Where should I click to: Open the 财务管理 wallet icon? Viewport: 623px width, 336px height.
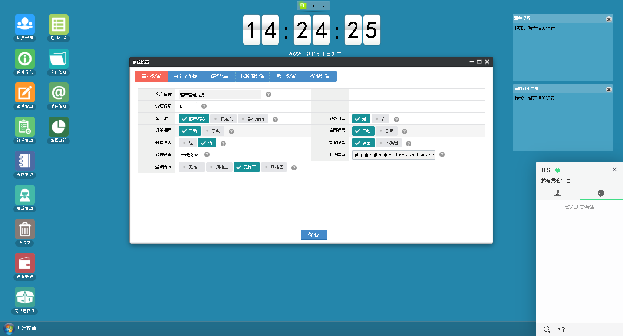coord(25,263)
